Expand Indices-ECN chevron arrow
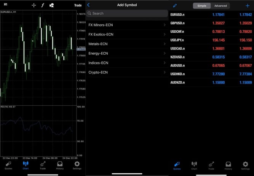 (x=165, y=63)
